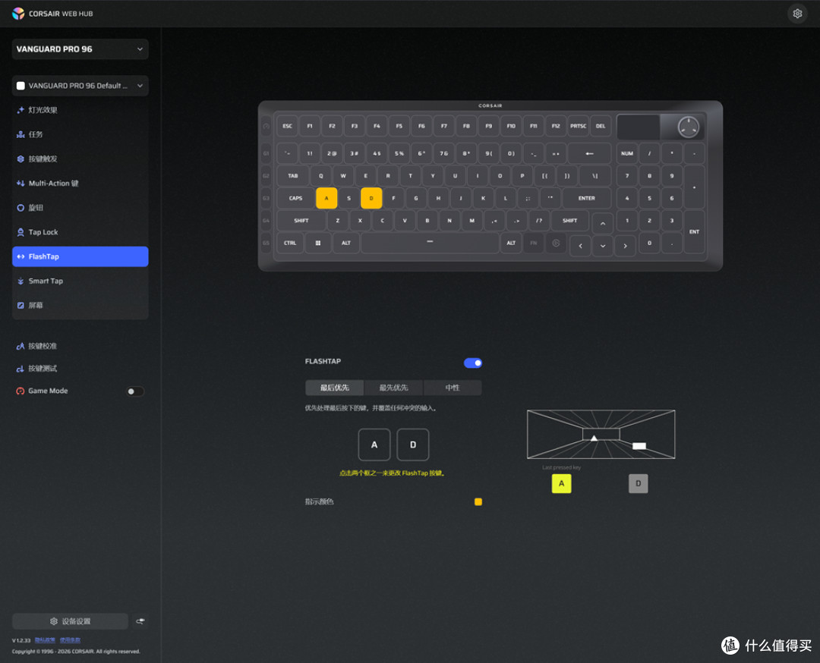Viewport: 820px width, 663px height.
Task: Click the highlighted D key on the keyboard preview
Action: [x=371, y=199]
